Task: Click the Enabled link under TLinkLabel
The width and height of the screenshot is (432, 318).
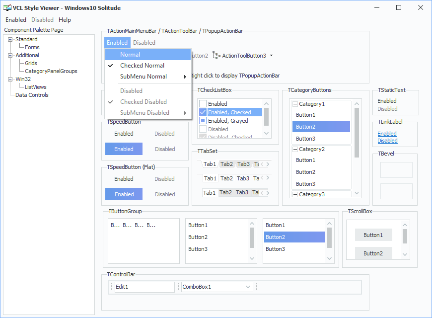Action: 387,134
